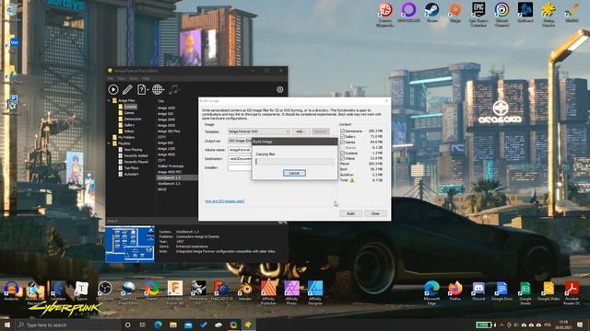Toggle the Videos content checkbox
Screen dimensions: 590x331
coord(342,158)
